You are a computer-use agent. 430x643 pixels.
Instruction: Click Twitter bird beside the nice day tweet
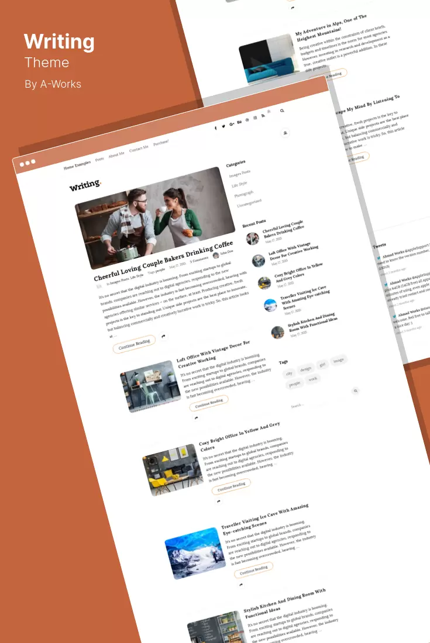394,316
